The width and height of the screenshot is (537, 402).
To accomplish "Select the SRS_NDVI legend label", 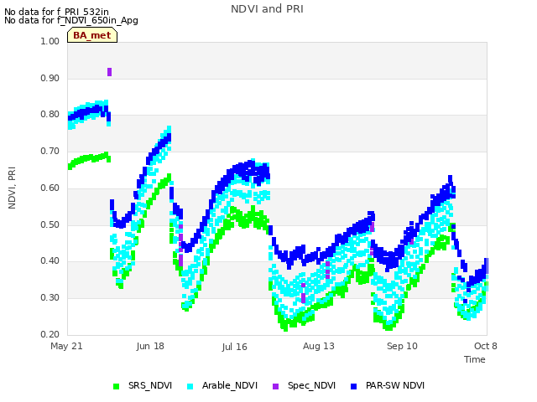I will pyautogui.click(x=150, y=385).
